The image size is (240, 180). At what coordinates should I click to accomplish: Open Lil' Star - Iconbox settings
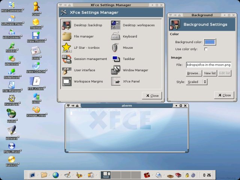tap(67, 48)
